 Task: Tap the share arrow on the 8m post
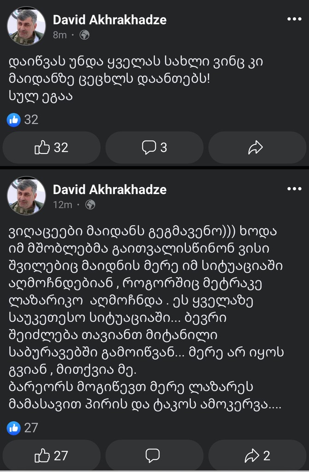coord(255,147)
